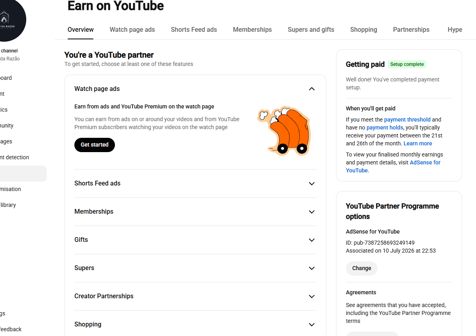476x336 pixels.
Task: Expand the Supers section
Action: click(195, 268)
